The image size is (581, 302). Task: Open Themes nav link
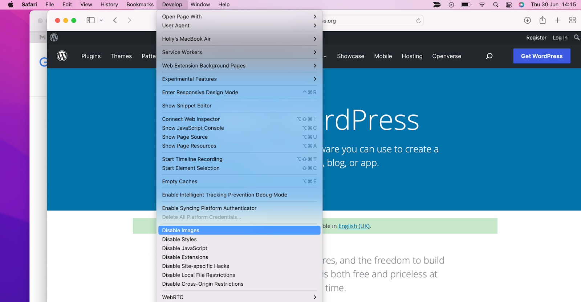(121, 56)
